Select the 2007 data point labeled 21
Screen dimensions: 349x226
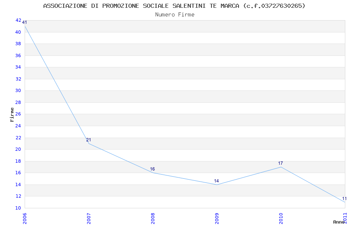click(89, 143)
